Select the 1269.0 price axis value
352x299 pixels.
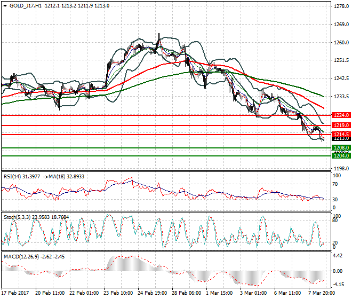click(341, 25)
